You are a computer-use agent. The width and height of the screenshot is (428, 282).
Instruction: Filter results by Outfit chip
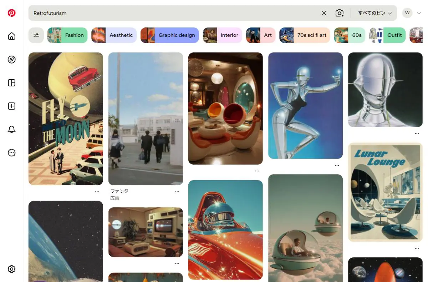(x=387, y=35)
